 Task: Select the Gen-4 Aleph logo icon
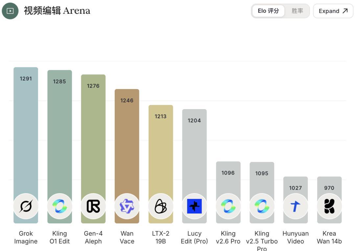[93, 206]
